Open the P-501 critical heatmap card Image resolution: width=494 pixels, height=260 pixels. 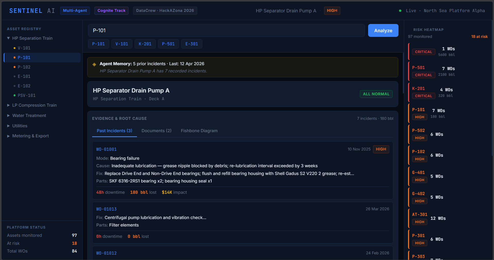448,71
